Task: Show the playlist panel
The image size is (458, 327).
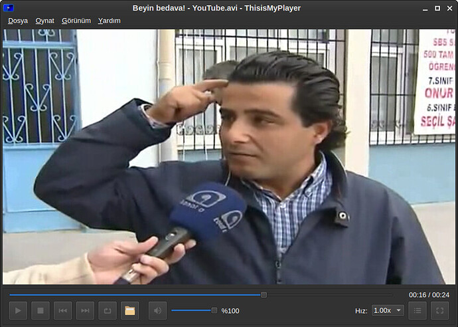Action: (x=418, y=310)
